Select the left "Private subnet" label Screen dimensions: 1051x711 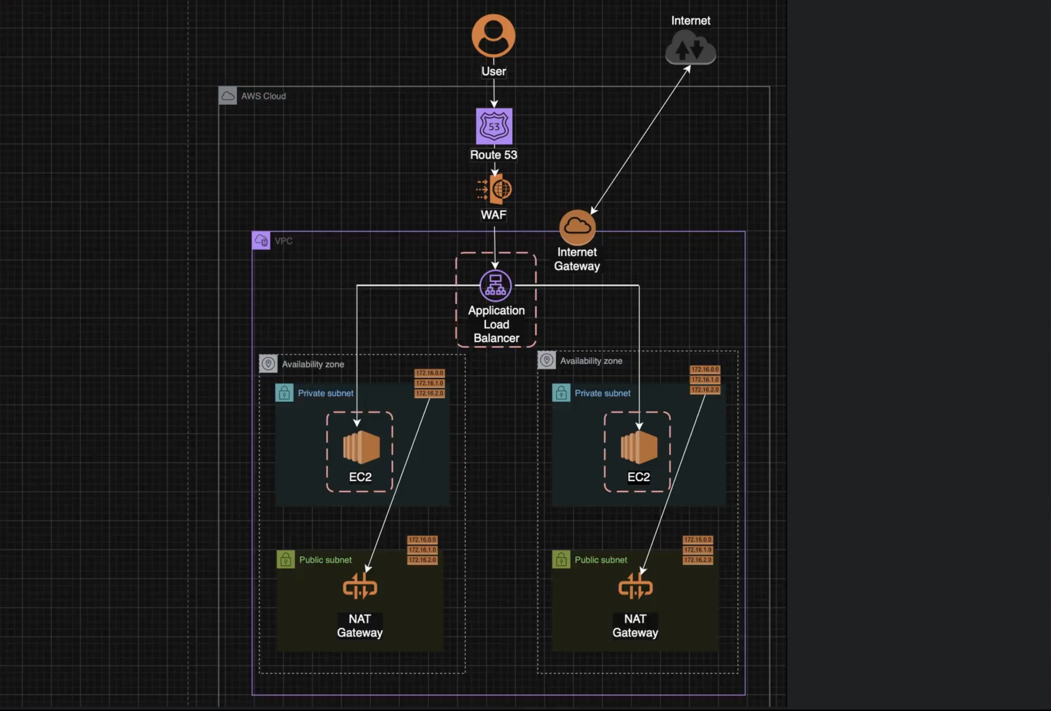326,393
